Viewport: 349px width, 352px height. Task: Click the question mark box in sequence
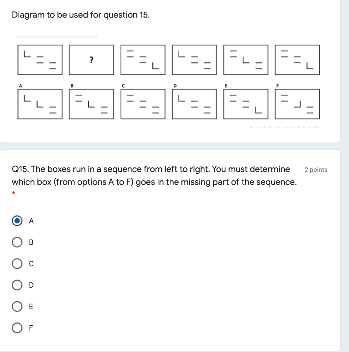click(91, 60)
